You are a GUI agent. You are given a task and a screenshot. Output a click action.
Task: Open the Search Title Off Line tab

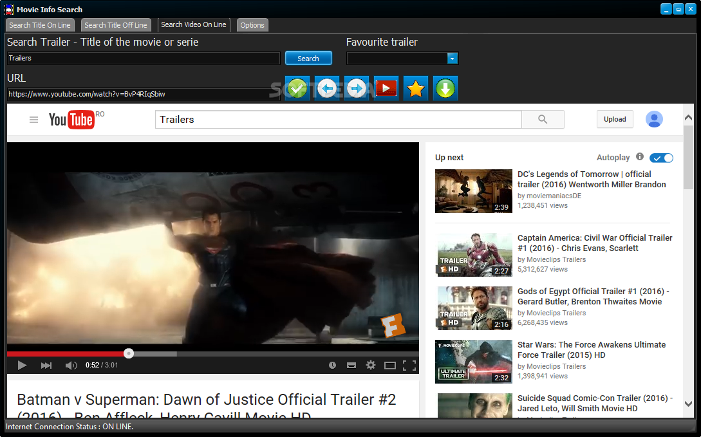(x=116, y=26)
